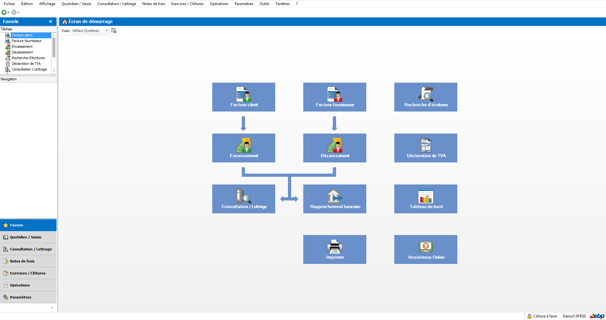Open the Outils menu

click(264, 4)
